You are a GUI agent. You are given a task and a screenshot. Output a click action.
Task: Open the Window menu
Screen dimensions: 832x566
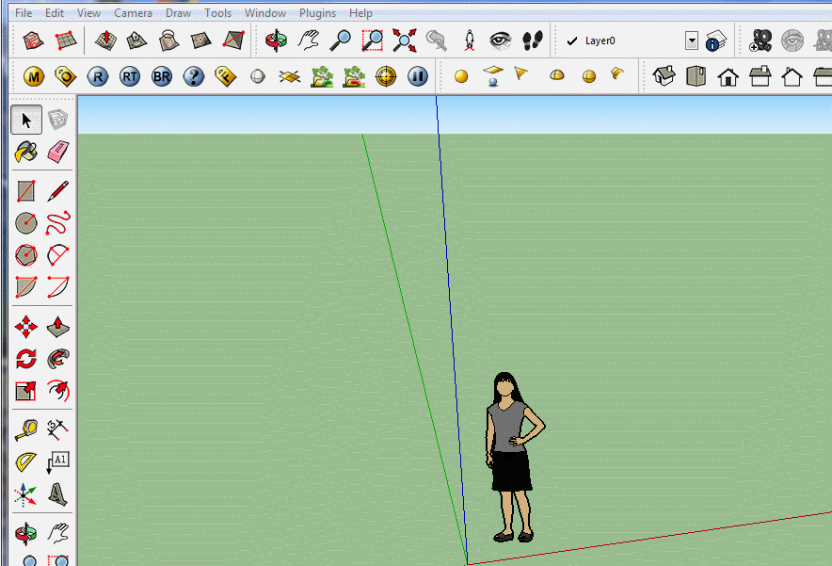point(264,13)
